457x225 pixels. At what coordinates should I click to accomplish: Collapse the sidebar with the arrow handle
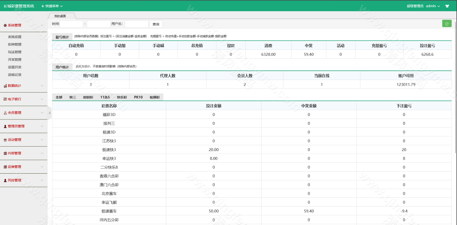point(49,113)
